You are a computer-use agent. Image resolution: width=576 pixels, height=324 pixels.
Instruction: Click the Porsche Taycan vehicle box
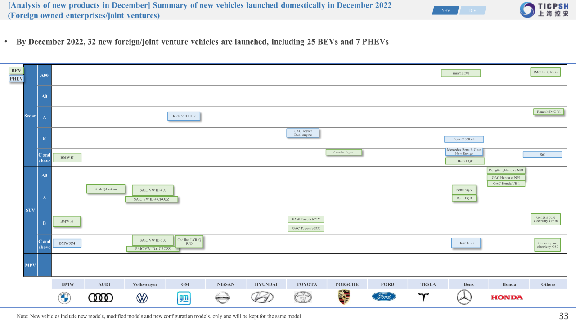pyautogui.click(x=344, y=152)
